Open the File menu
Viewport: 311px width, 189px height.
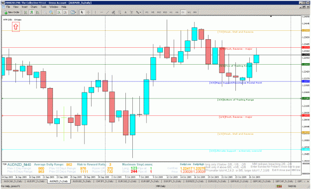(x=8, y=7)
